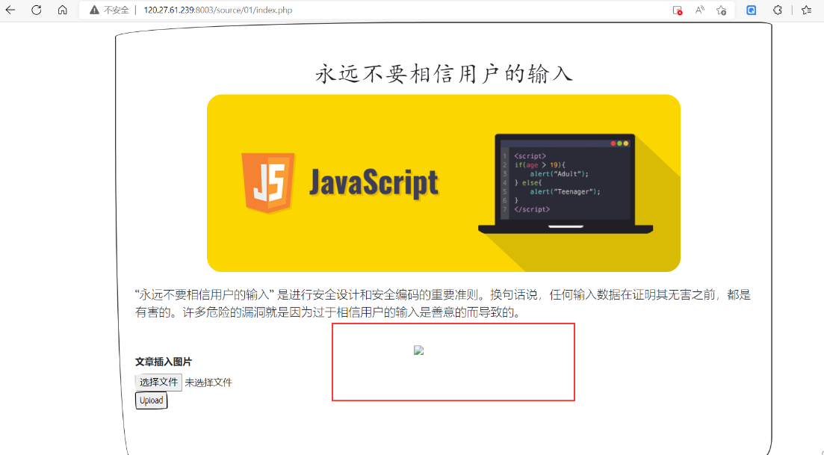Click the 永远不要相信用户的输入 page heading
Image resolution: width=824 pixels, height=455 pixels.
click(x=444, y=73)
